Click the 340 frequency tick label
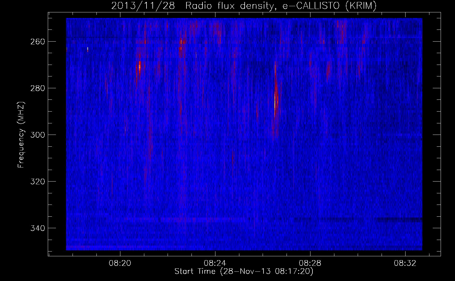 (37, 228)
